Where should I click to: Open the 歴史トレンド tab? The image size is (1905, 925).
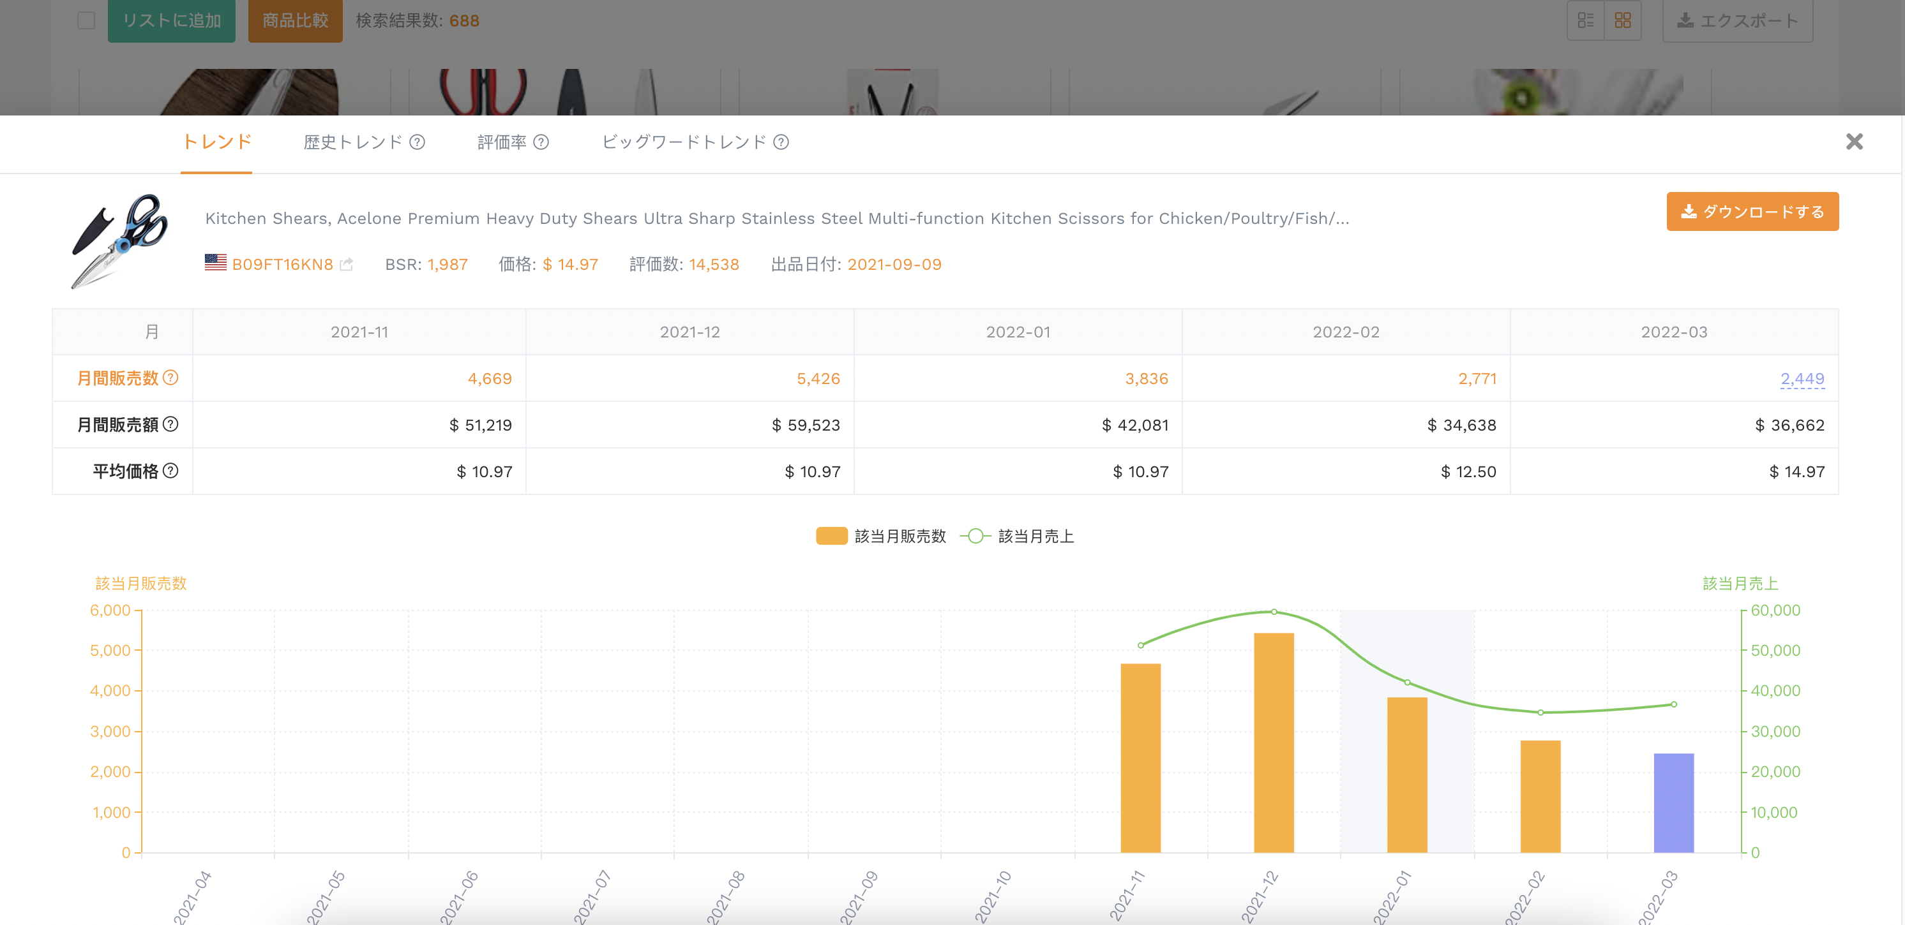(x=353, y=142)
